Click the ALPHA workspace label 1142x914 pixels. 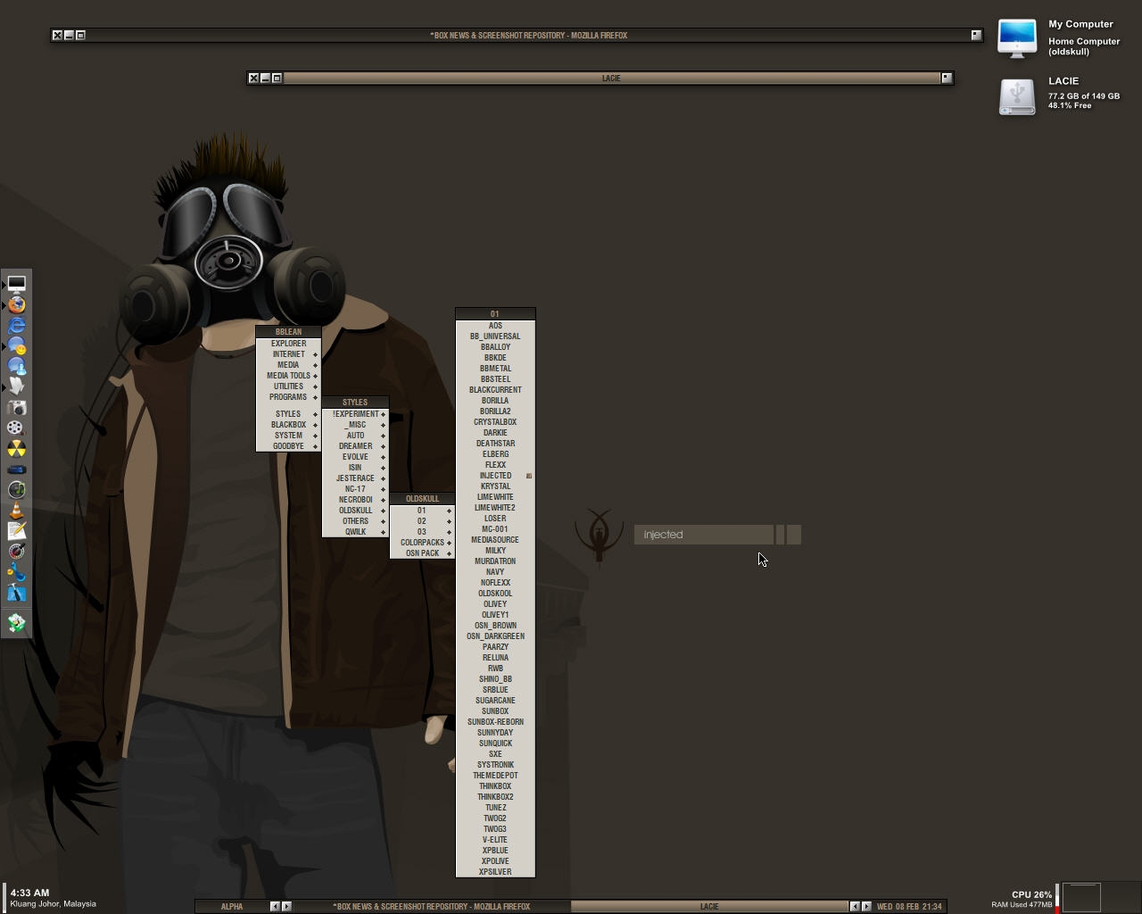tap(232, 907)
